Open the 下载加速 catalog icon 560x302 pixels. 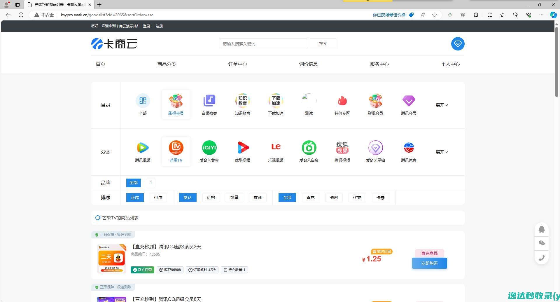pos(276,101)
